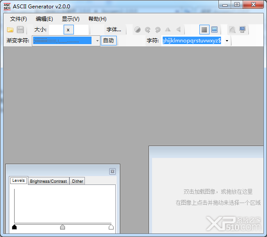This screenshot has height=237, width=267.
Task: Open the 帮助(H) menu
Action: 97,19
